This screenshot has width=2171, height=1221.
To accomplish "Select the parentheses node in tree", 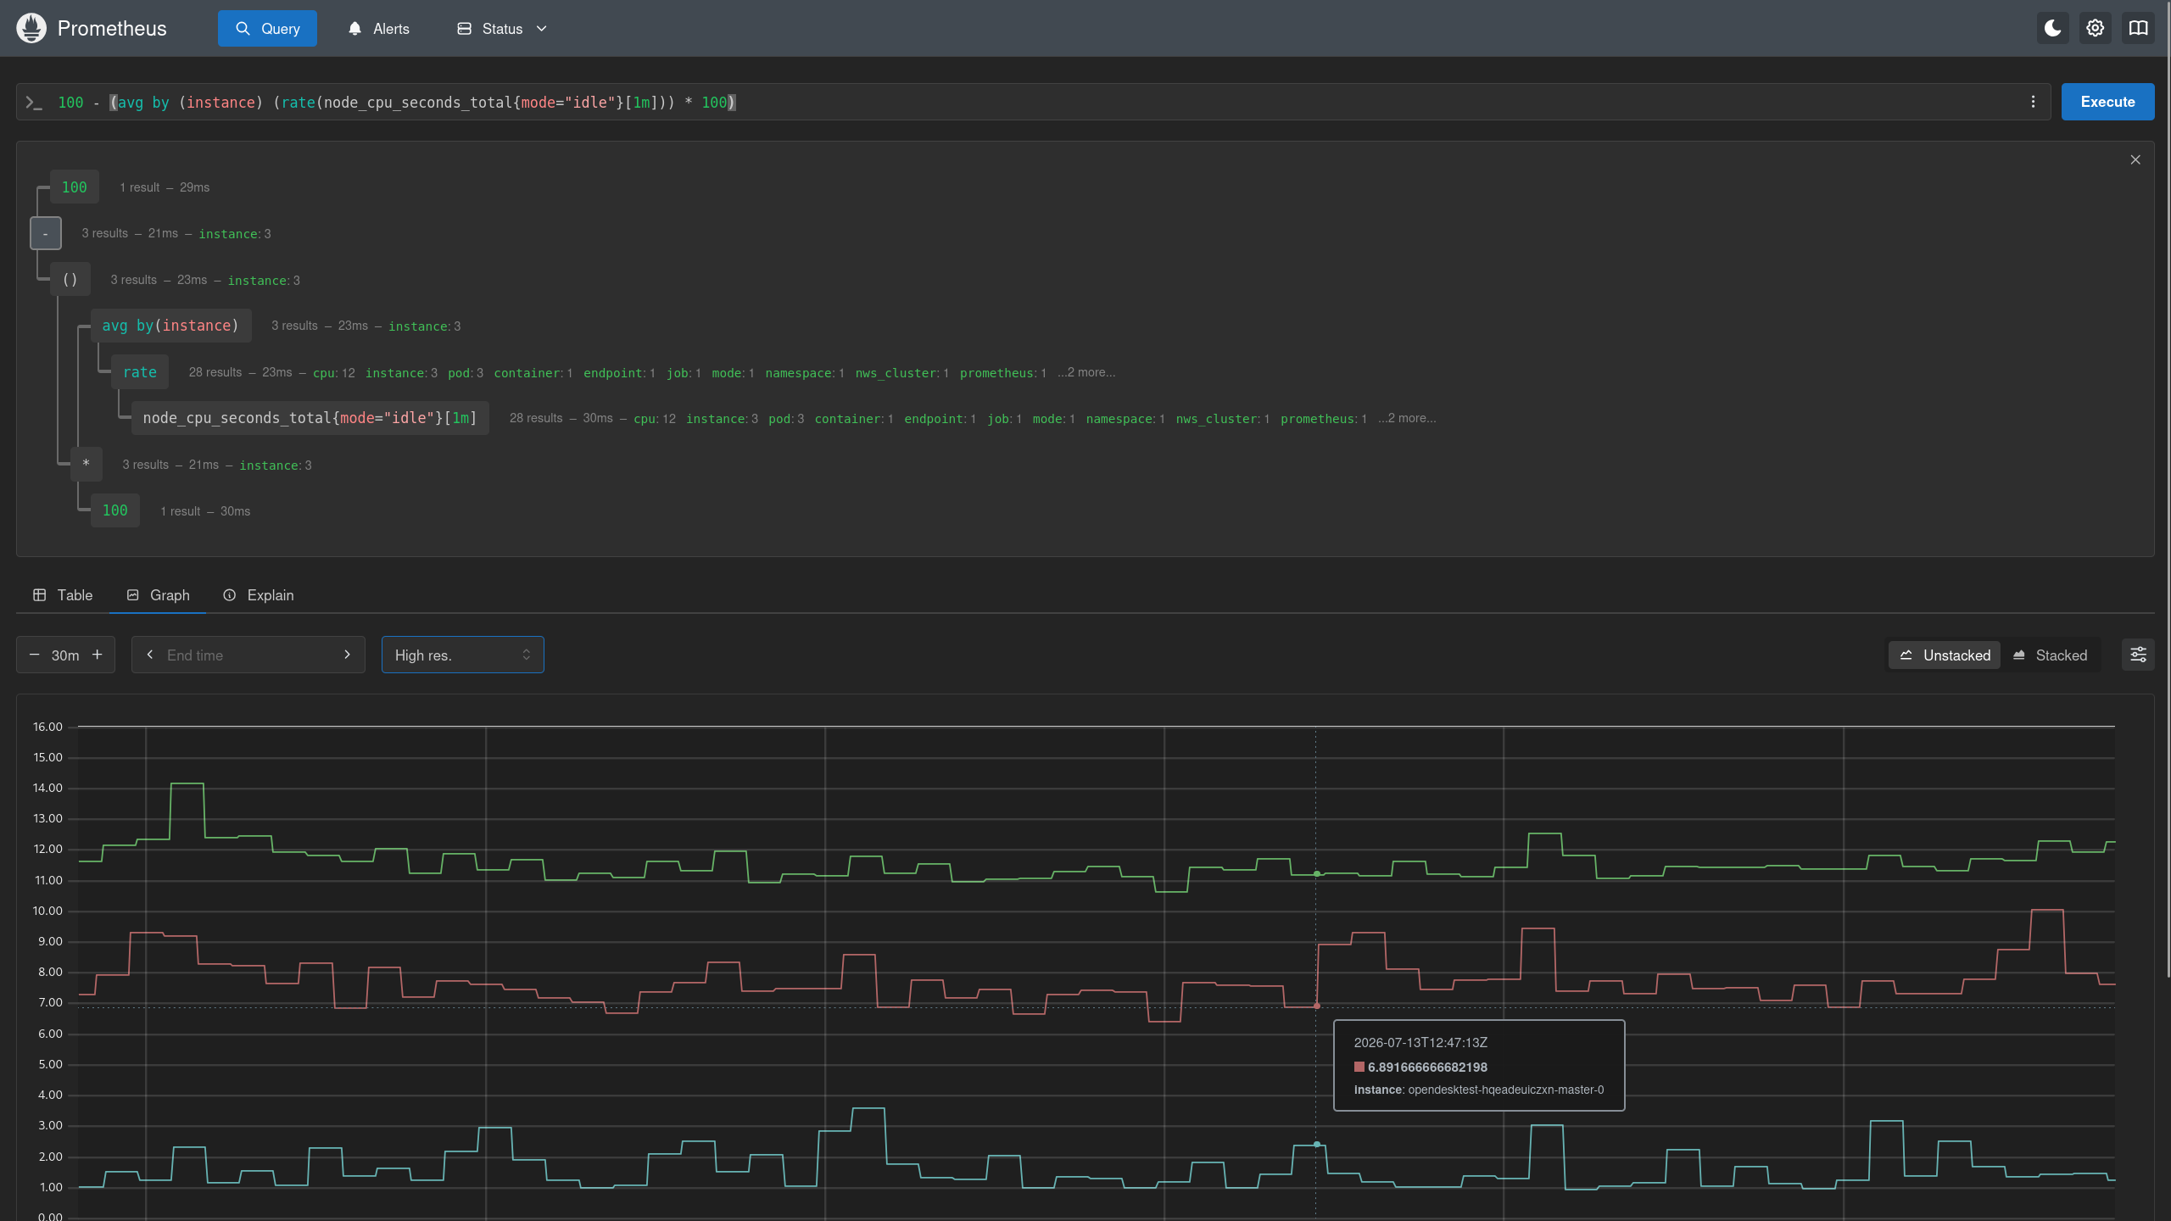I will pyautogui.click(x=70, y=280).
